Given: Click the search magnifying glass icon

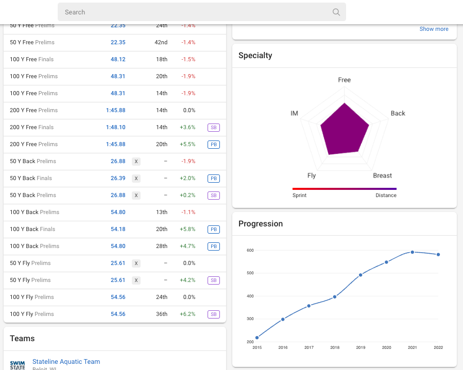Looking at the screenshot, I should pyautogui.click(x=336, y=12).
